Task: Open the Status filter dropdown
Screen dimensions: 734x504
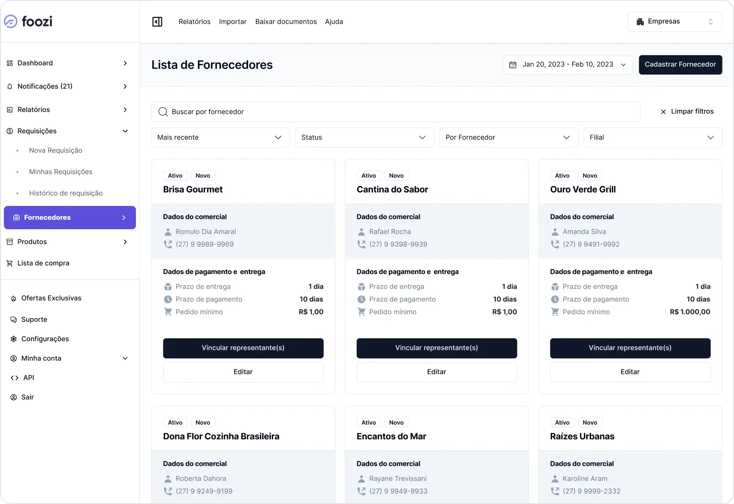Action: pyautogui.click(x=364, y=137)
